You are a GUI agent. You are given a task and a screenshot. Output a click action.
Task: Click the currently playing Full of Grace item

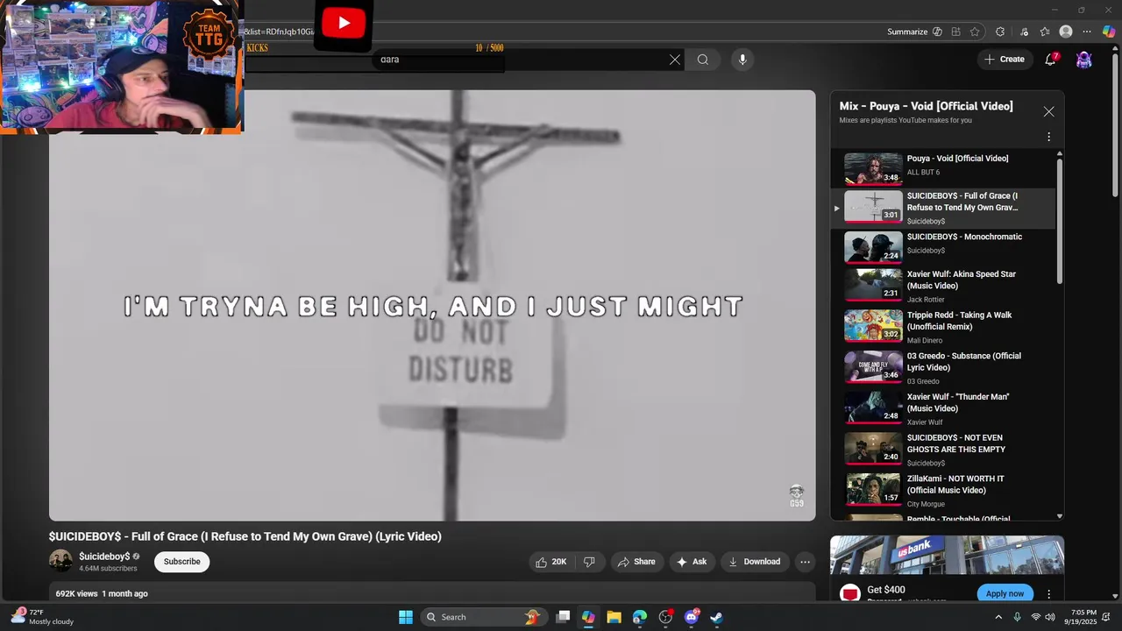click(x=945, y=209)
